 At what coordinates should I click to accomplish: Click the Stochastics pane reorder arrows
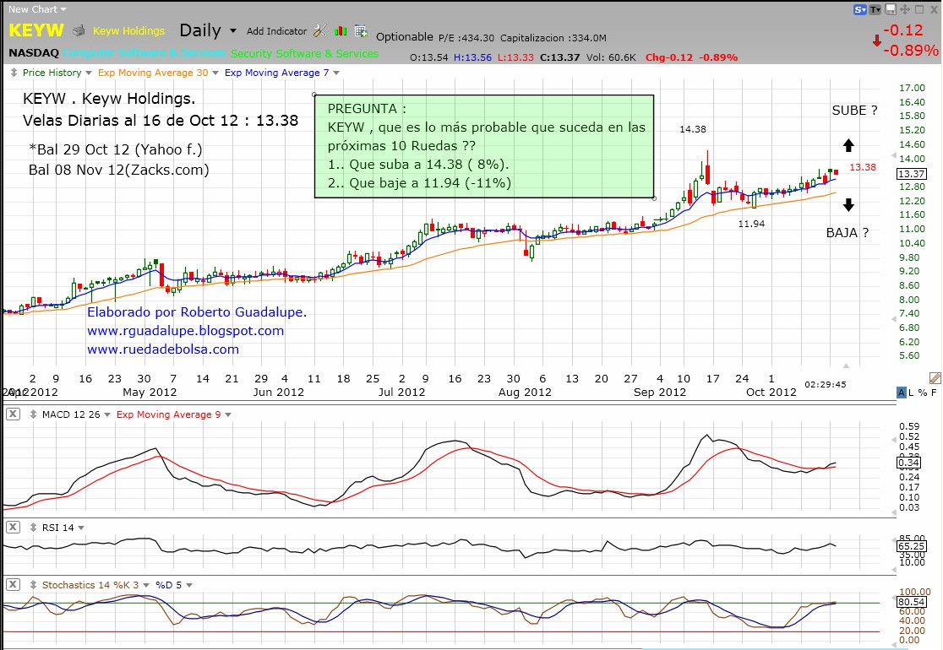(x=33, y=585)
